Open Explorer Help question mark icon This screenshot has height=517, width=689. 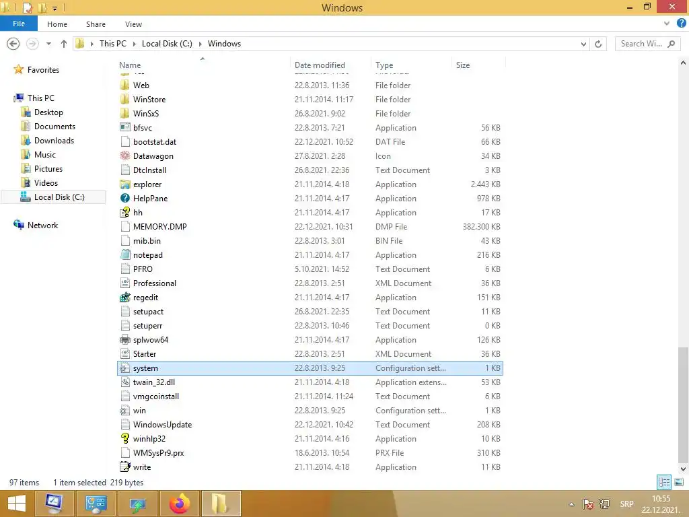[x=682, y=24]
